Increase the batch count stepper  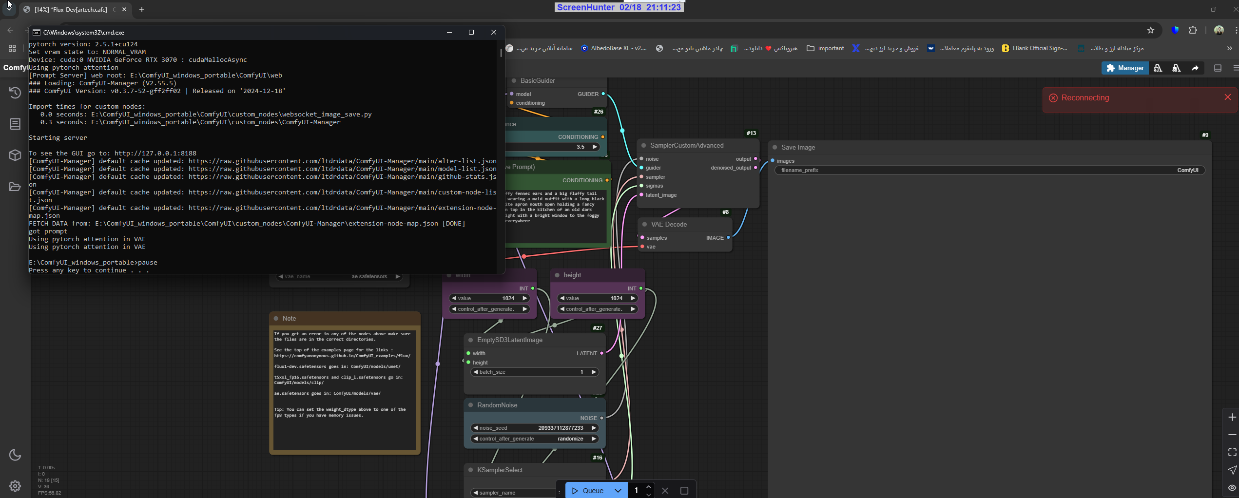point(648,487)
